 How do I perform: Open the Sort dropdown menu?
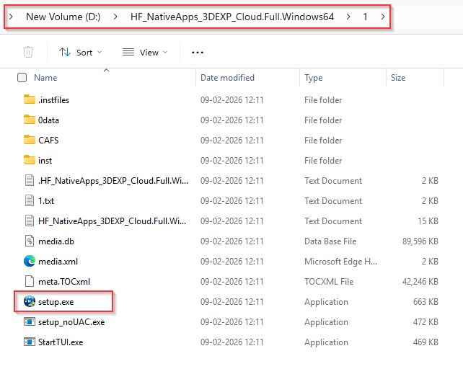pos(80,52)
